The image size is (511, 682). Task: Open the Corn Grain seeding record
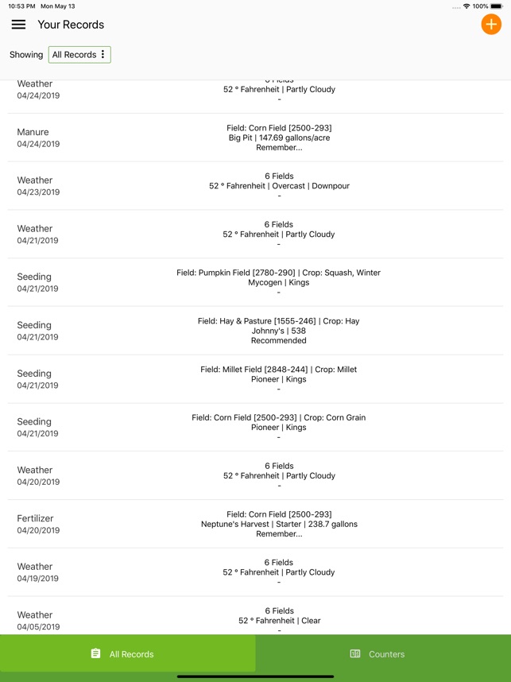(x=255, y=427)
